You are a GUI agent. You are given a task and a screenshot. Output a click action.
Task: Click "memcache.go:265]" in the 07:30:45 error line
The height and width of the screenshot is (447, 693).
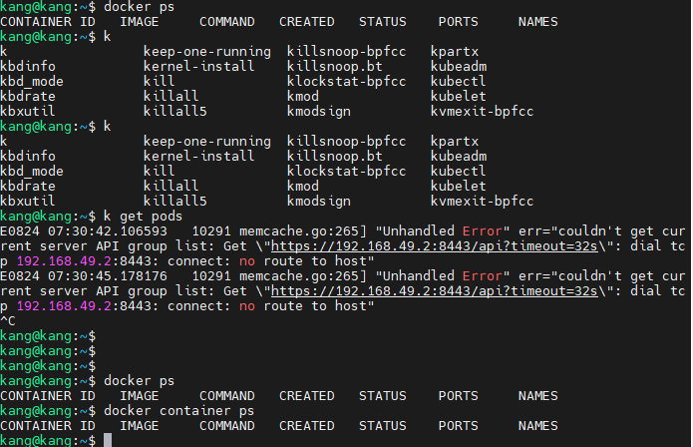[303, 276]
